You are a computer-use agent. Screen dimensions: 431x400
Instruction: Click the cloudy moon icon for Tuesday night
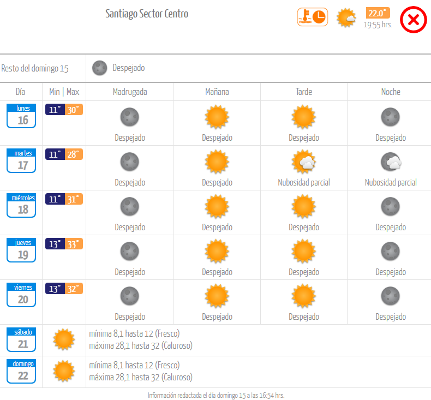point(391,162)
